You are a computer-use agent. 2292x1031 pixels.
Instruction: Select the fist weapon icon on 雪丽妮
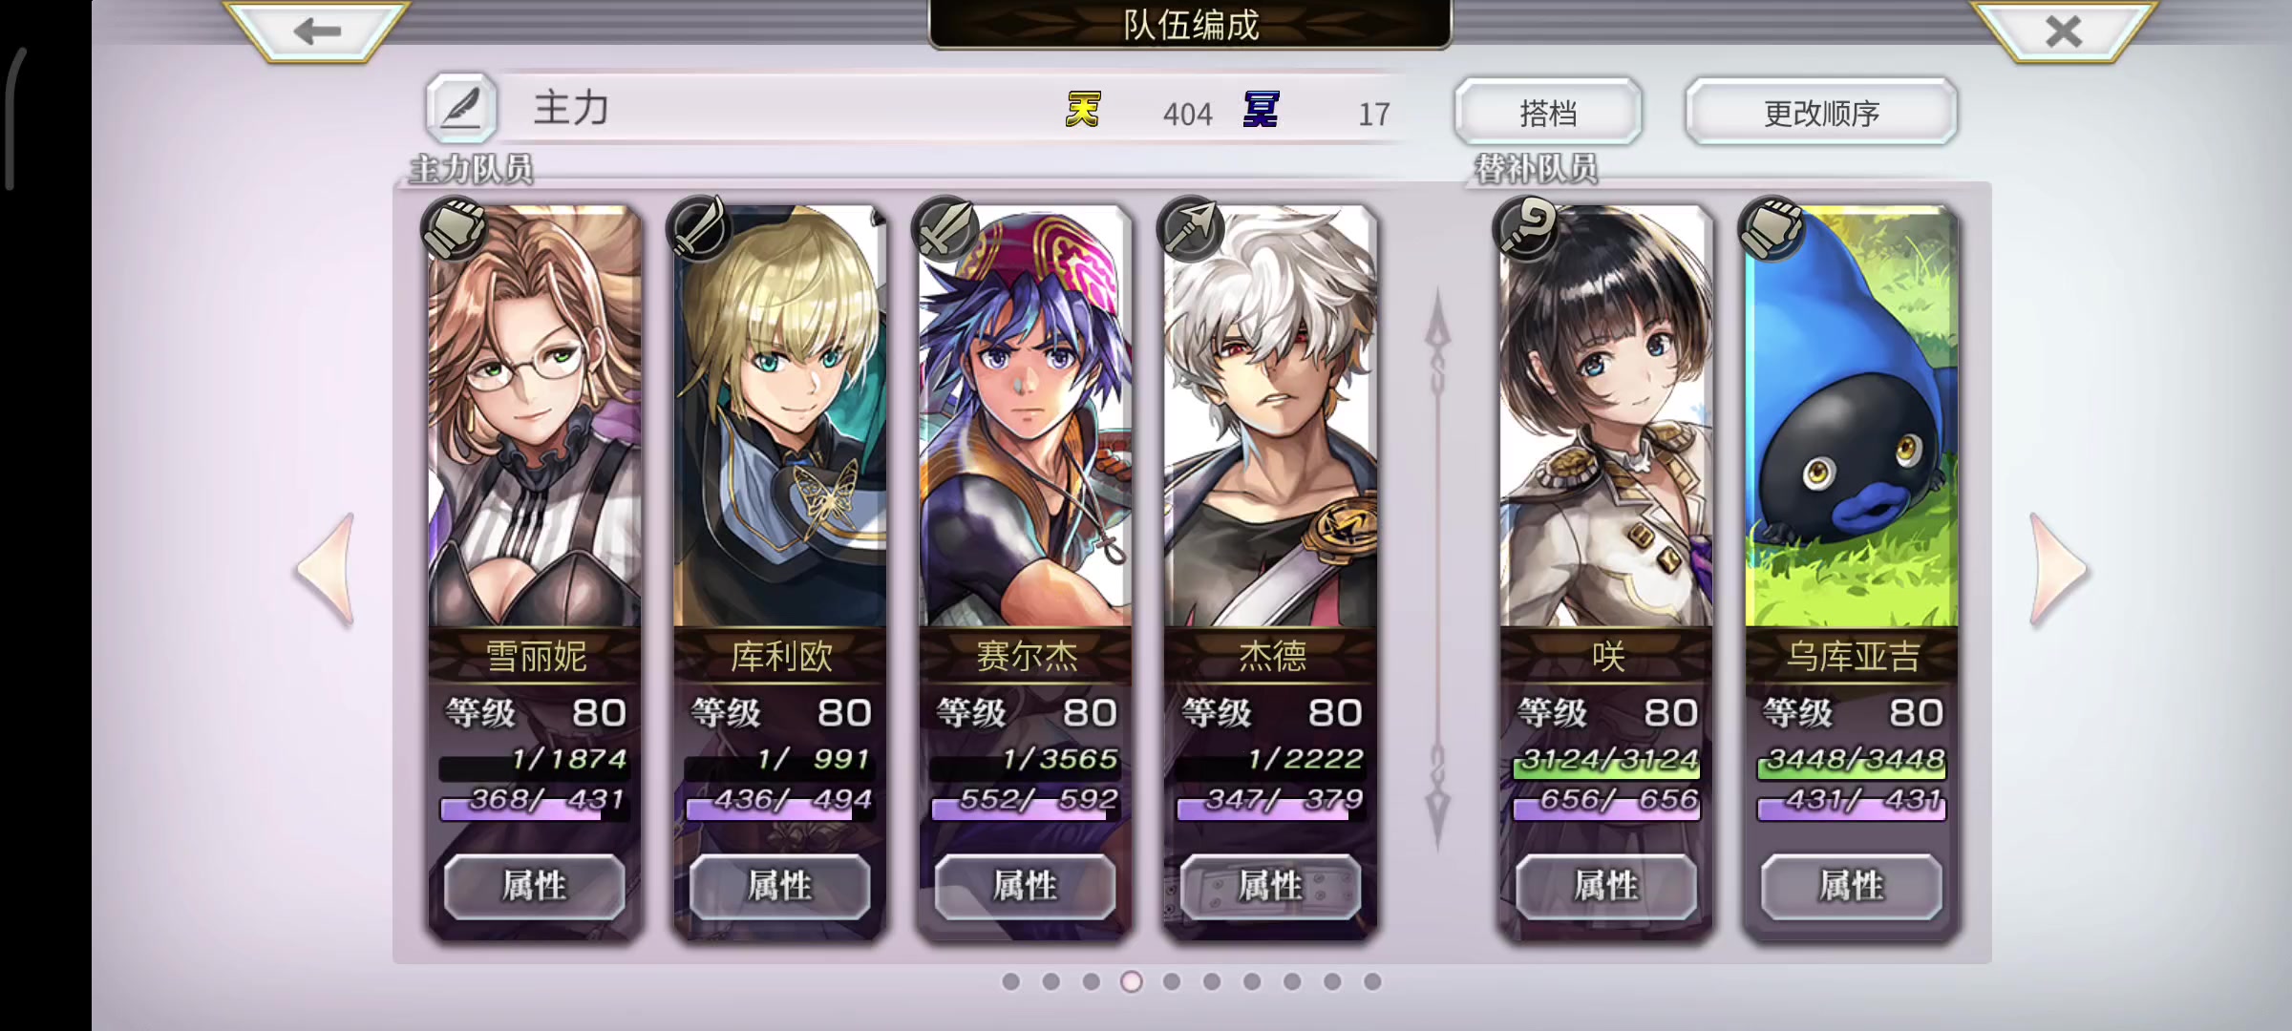pyautogui.click(x=455, y=229)
